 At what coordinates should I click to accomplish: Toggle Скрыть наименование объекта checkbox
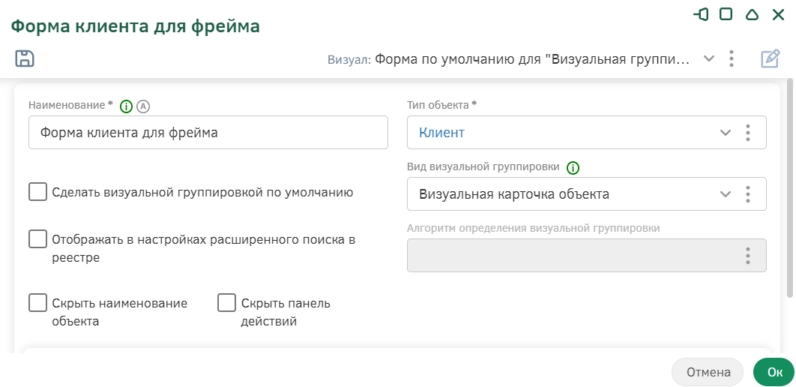(x=38, y=303)
